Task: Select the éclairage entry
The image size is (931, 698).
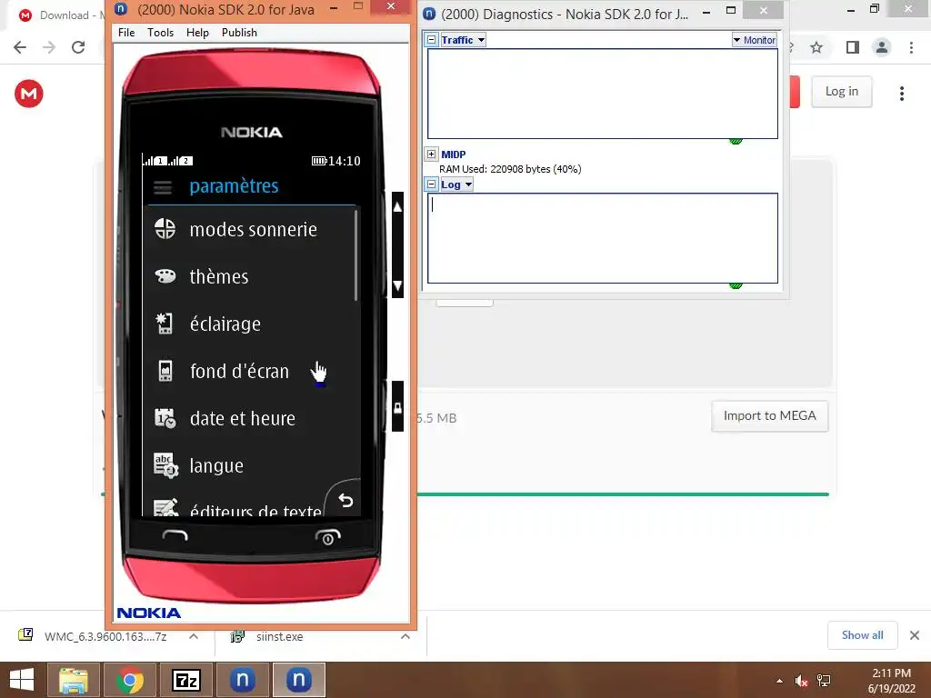Action: click(249, 324)
